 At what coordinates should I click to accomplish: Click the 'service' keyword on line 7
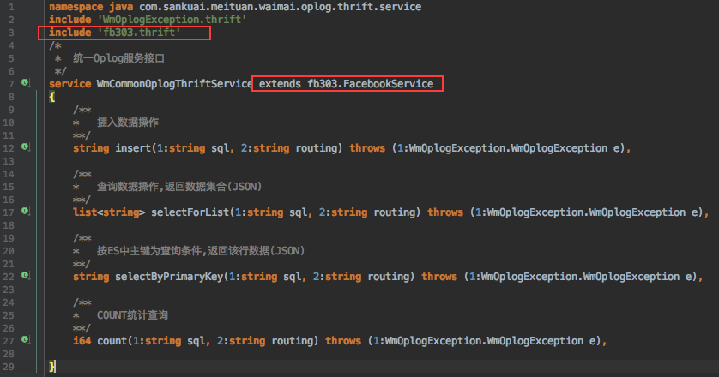70,84
